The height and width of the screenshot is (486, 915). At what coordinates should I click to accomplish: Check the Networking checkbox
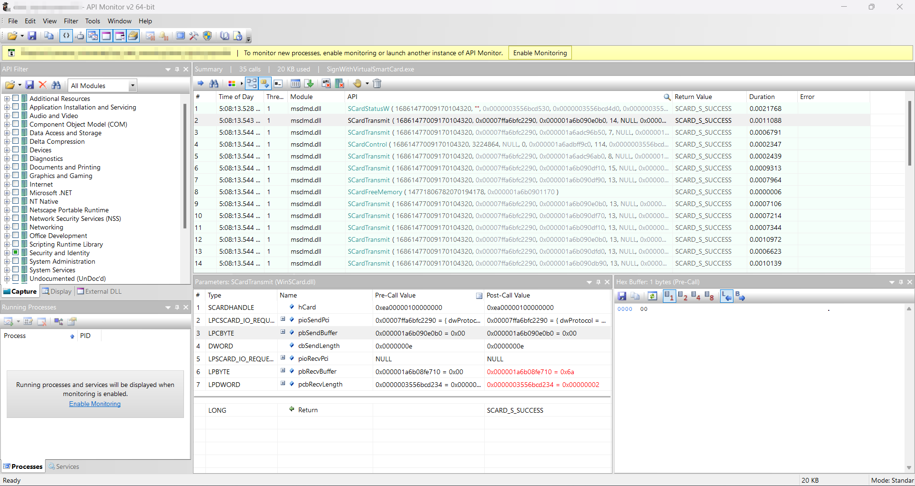coord(16,227)
